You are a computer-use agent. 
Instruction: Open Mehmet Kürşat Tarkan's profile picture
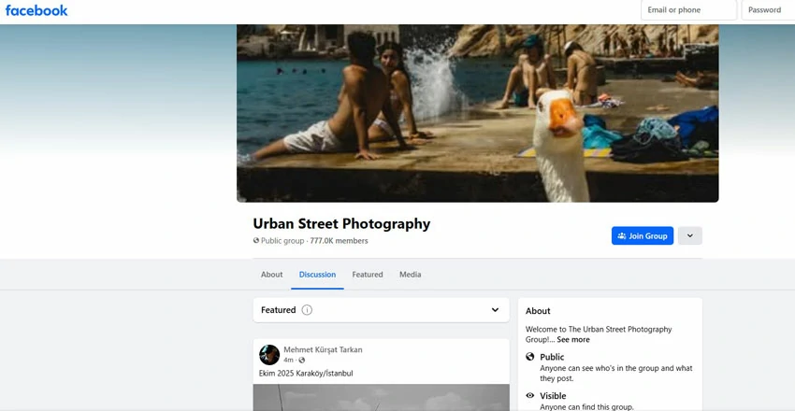(x=269, y=354)
